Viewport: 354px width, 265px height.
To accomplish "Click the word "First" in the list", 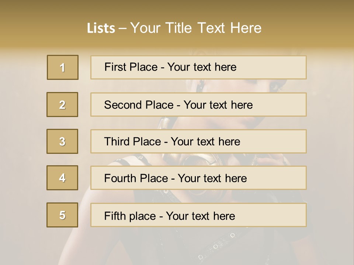I will [114, 67].
